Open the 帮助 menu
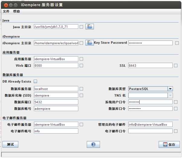Viewport: 182px width, 158px height. [x=16, y=12]
